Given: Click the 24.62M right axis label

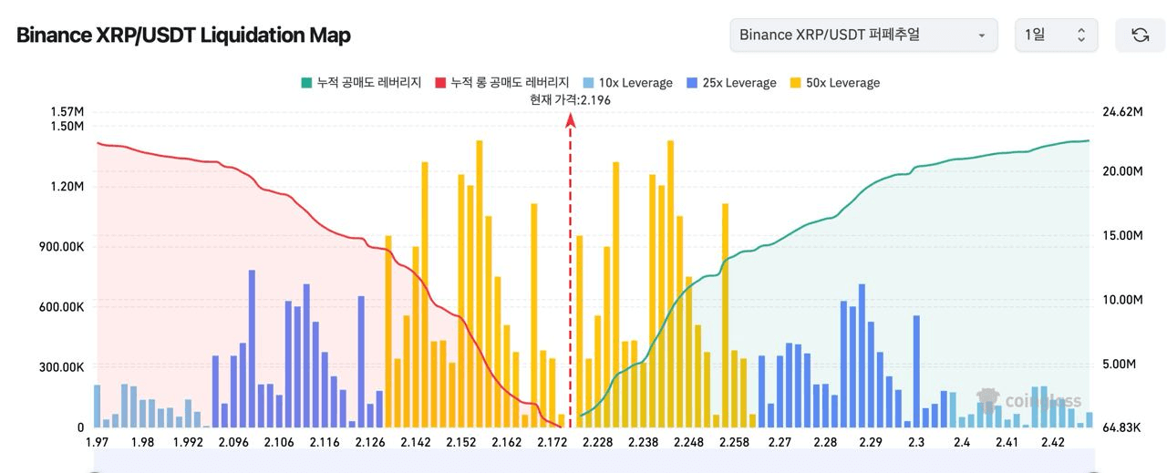Looking at the screenshot, I should pyautogui.click(x=1122, y=112).
